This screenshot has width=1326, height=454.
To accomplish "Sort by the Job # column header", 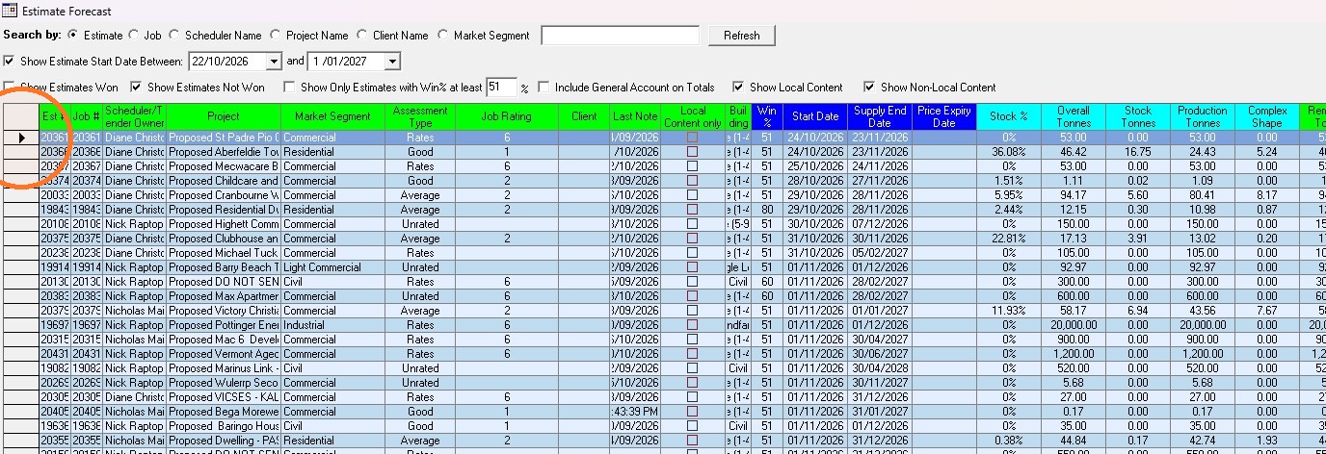I will [x=87, y=116].
